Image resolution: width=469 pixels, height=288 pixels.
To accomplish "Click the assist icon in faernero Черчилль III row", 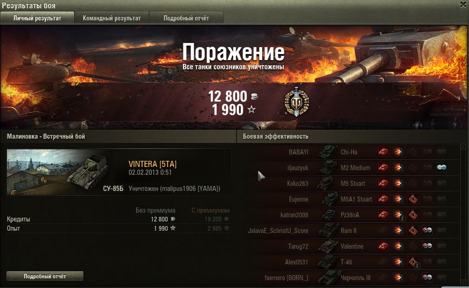I will click(x=427, y=277).
